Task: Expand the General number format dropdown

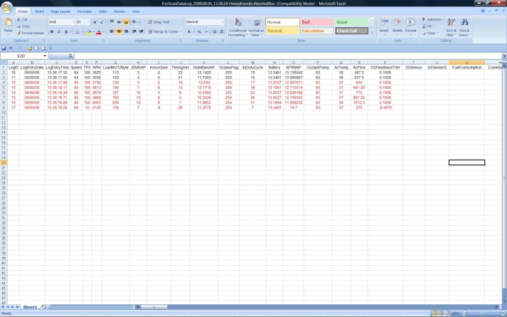Action: (x=222, y=22)
